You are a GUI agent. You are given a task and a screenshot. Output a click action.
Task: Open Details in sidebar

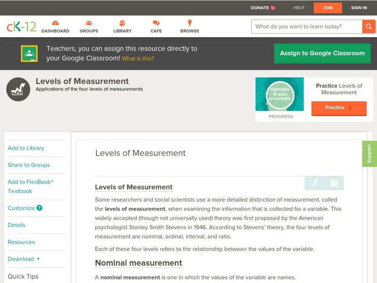(x=16, y=225)
